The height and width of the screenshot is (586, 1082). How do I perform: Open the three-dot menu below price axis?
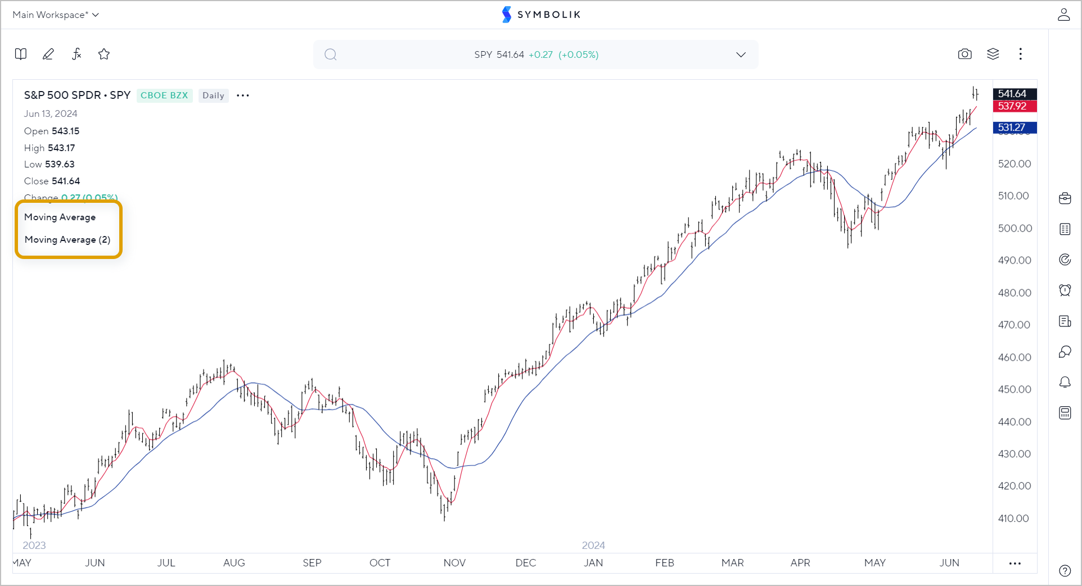(1015, 564)
